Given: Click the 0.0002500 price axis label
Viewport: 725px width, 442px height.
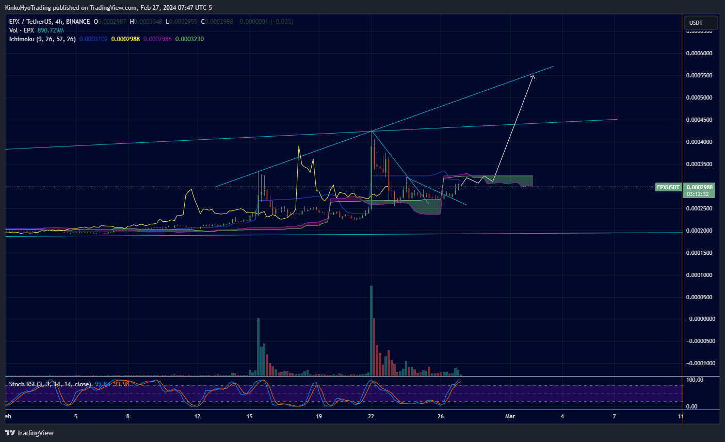Looking at the screenshot, I should click(699, 208).
